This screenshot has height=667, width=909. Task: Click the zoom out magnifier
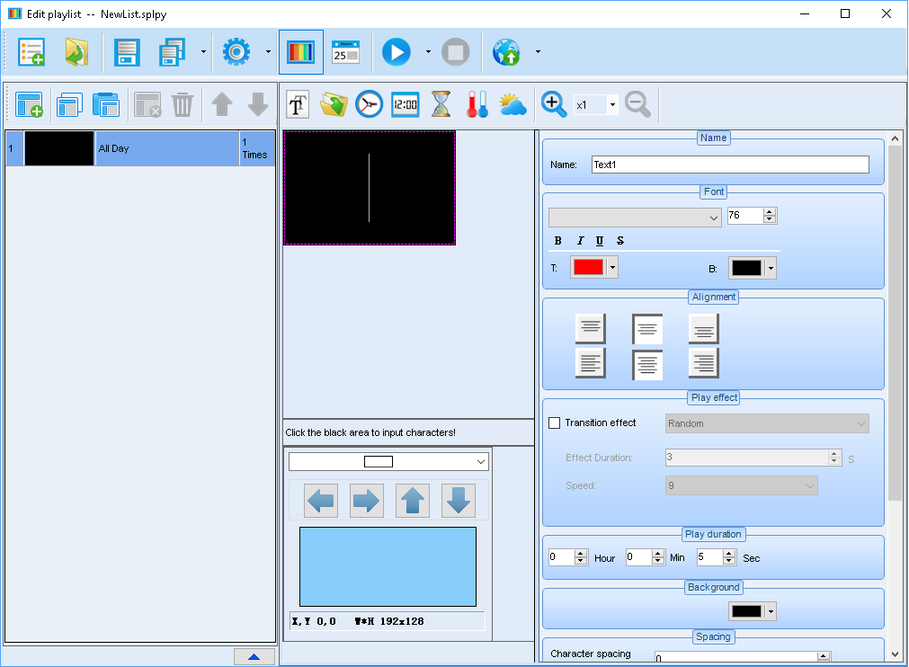637,105
